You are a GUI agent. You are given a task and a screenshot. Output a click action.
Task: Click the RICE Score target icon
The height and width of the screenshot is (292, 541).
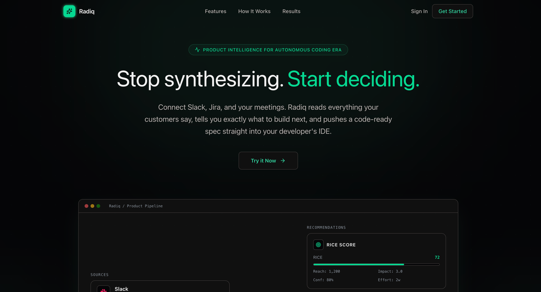click(x=318, y=245)
